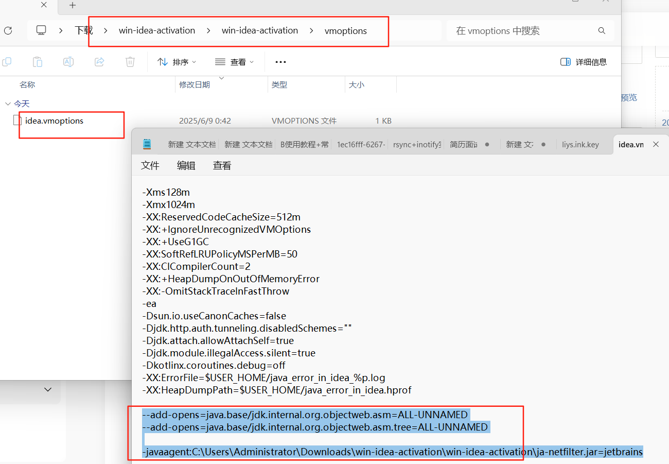This screenshot has height=464, width=669.
Task: Click the Delete trash icon in Explorer toolbar
Action: point(130,62)
